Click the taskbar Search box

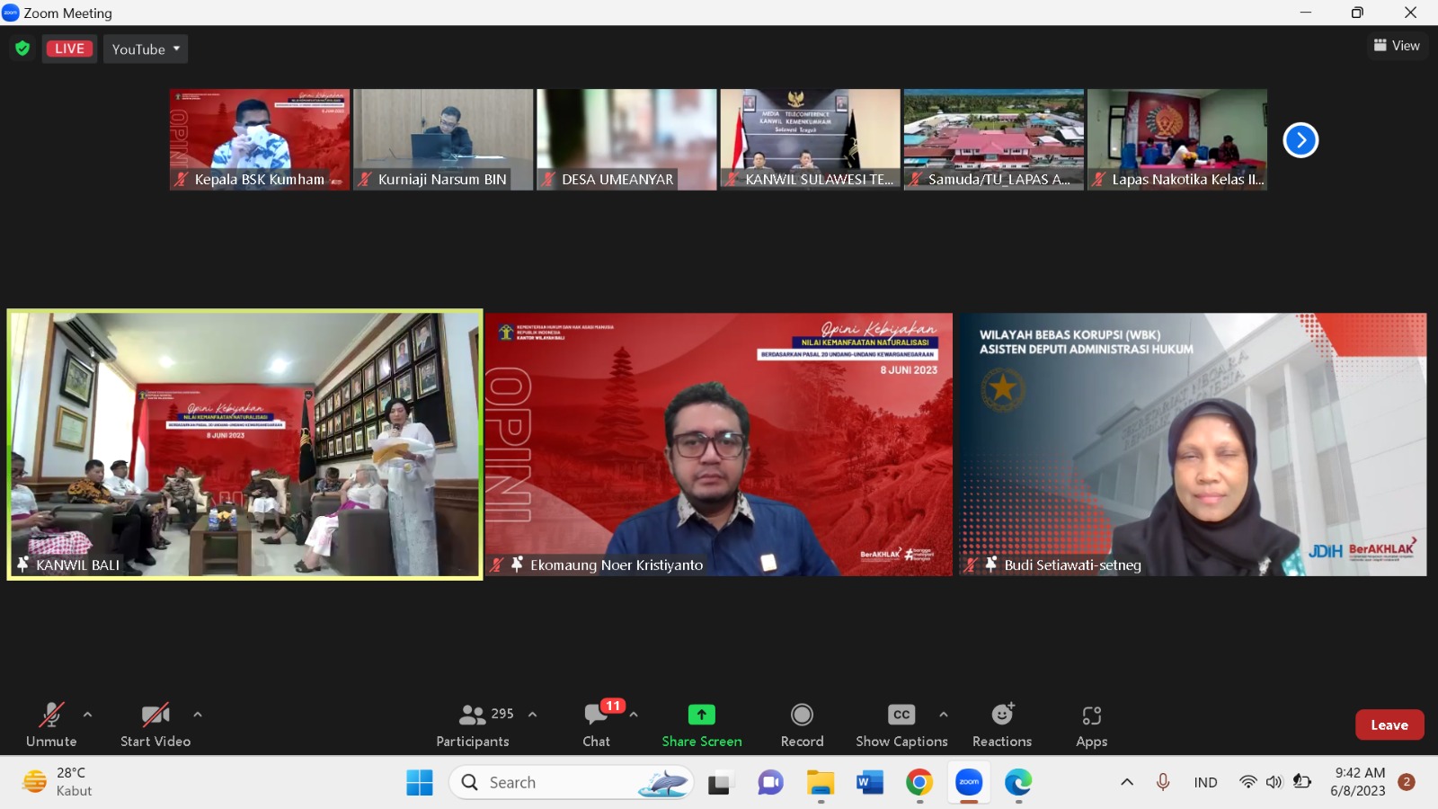tap(572, 782)
